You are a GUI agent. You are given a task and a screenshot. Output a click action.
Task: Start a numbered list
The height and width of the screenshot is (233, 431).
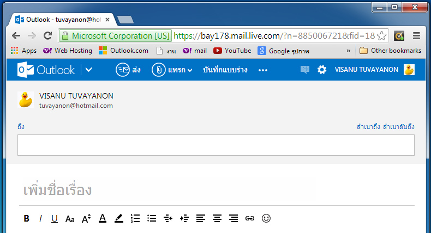coord(136,218)
